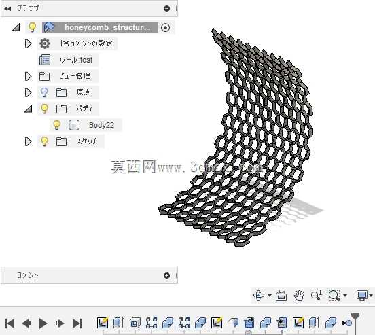Click the ビュー管理 folder icon
Viewport: 375px width, 335px height.
(44, 76)
